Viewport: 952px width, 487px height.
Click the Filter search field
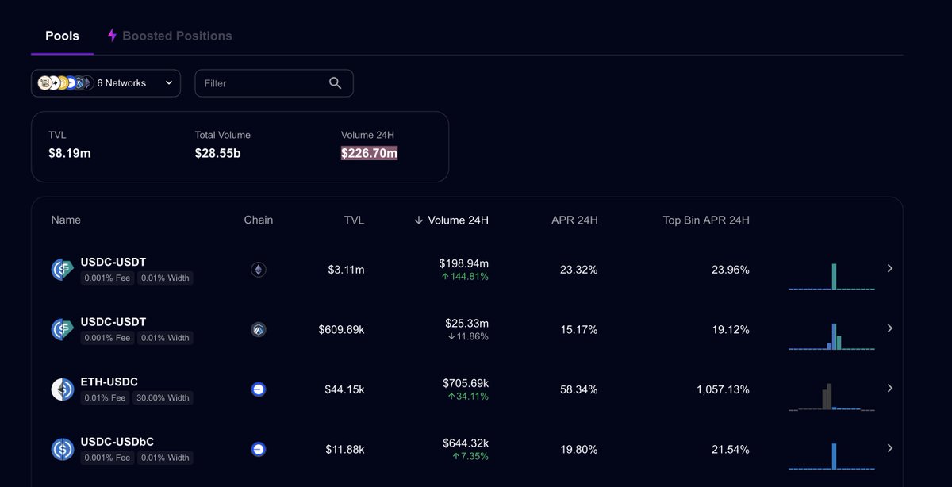[274, 83]
